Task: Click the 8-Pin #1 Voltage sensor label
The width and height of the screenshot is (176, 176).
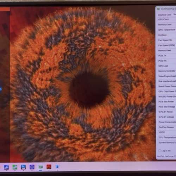Action: 166,117
